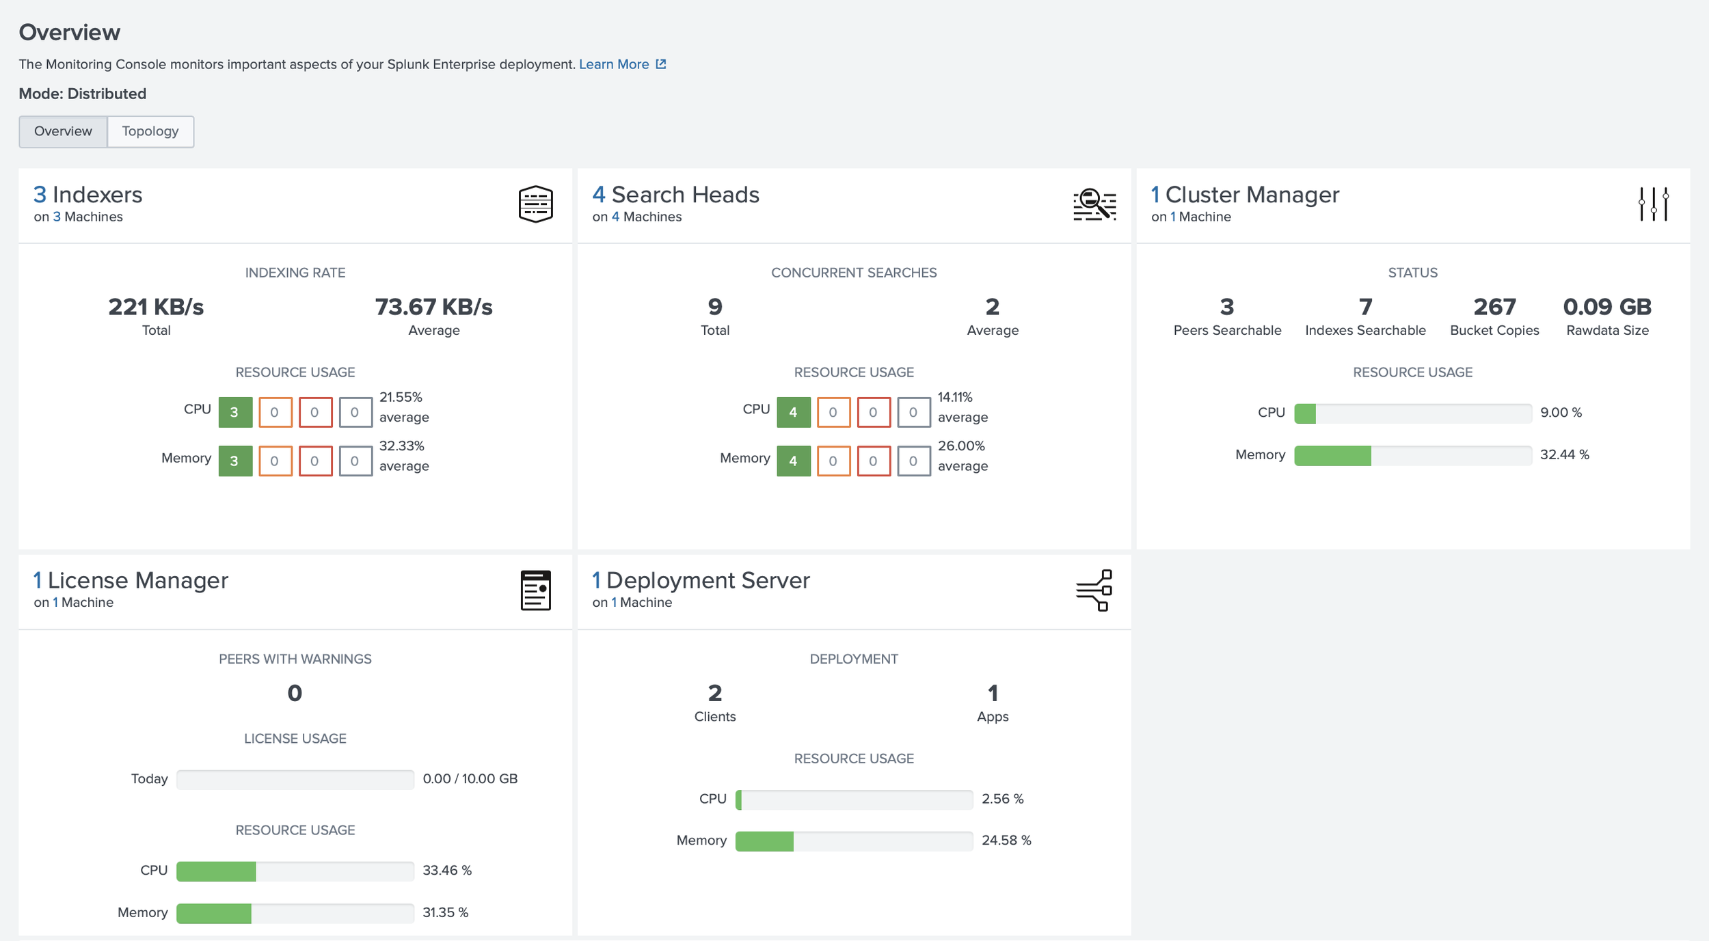This screenshot has width=1709, height=941.
Task: Click the Deployment Server network icon
Action: (x=1094, y=590)
